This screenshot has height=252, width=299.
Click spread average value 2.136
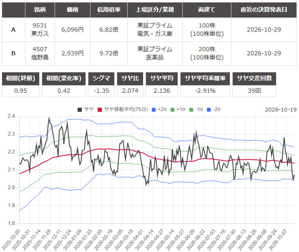pos(162,91)
